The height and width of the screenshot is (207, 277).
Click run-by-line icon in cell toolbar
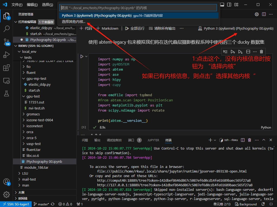click(x=225, y=51)
